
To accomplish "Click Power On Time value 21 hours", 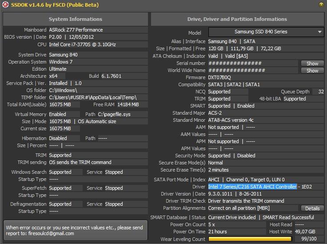I will (218, 232).
